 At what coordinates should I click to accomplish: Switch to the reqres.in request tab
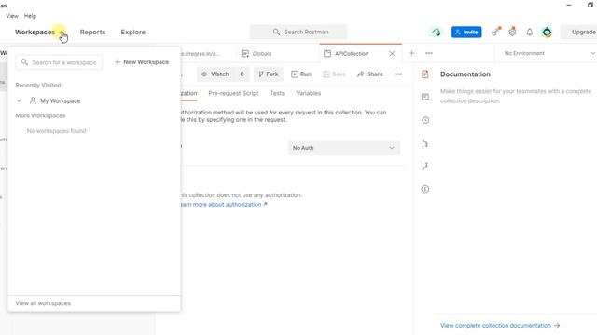click(x=201, y=54)
